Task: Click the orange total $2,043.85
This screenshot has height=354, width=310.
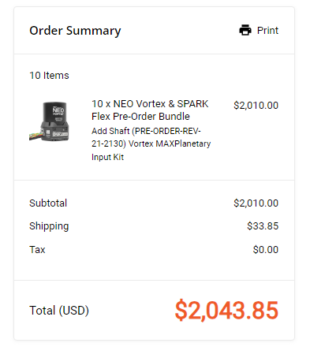Action: pos(226,311)
